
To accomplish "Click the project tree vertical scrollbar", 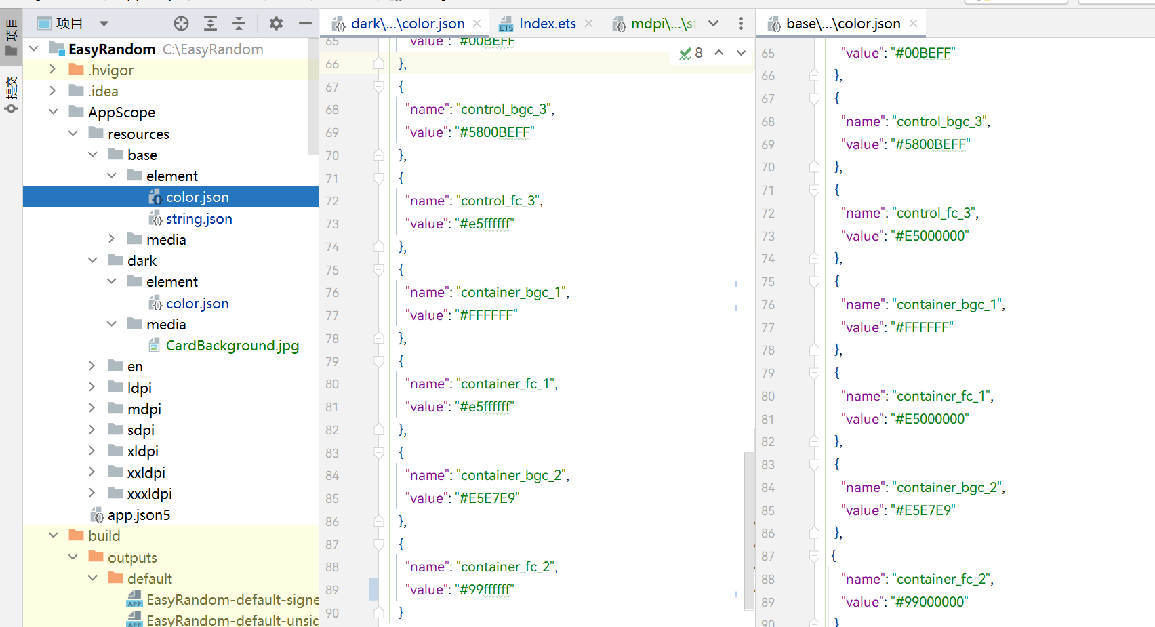I will click(x=313, y=97).
